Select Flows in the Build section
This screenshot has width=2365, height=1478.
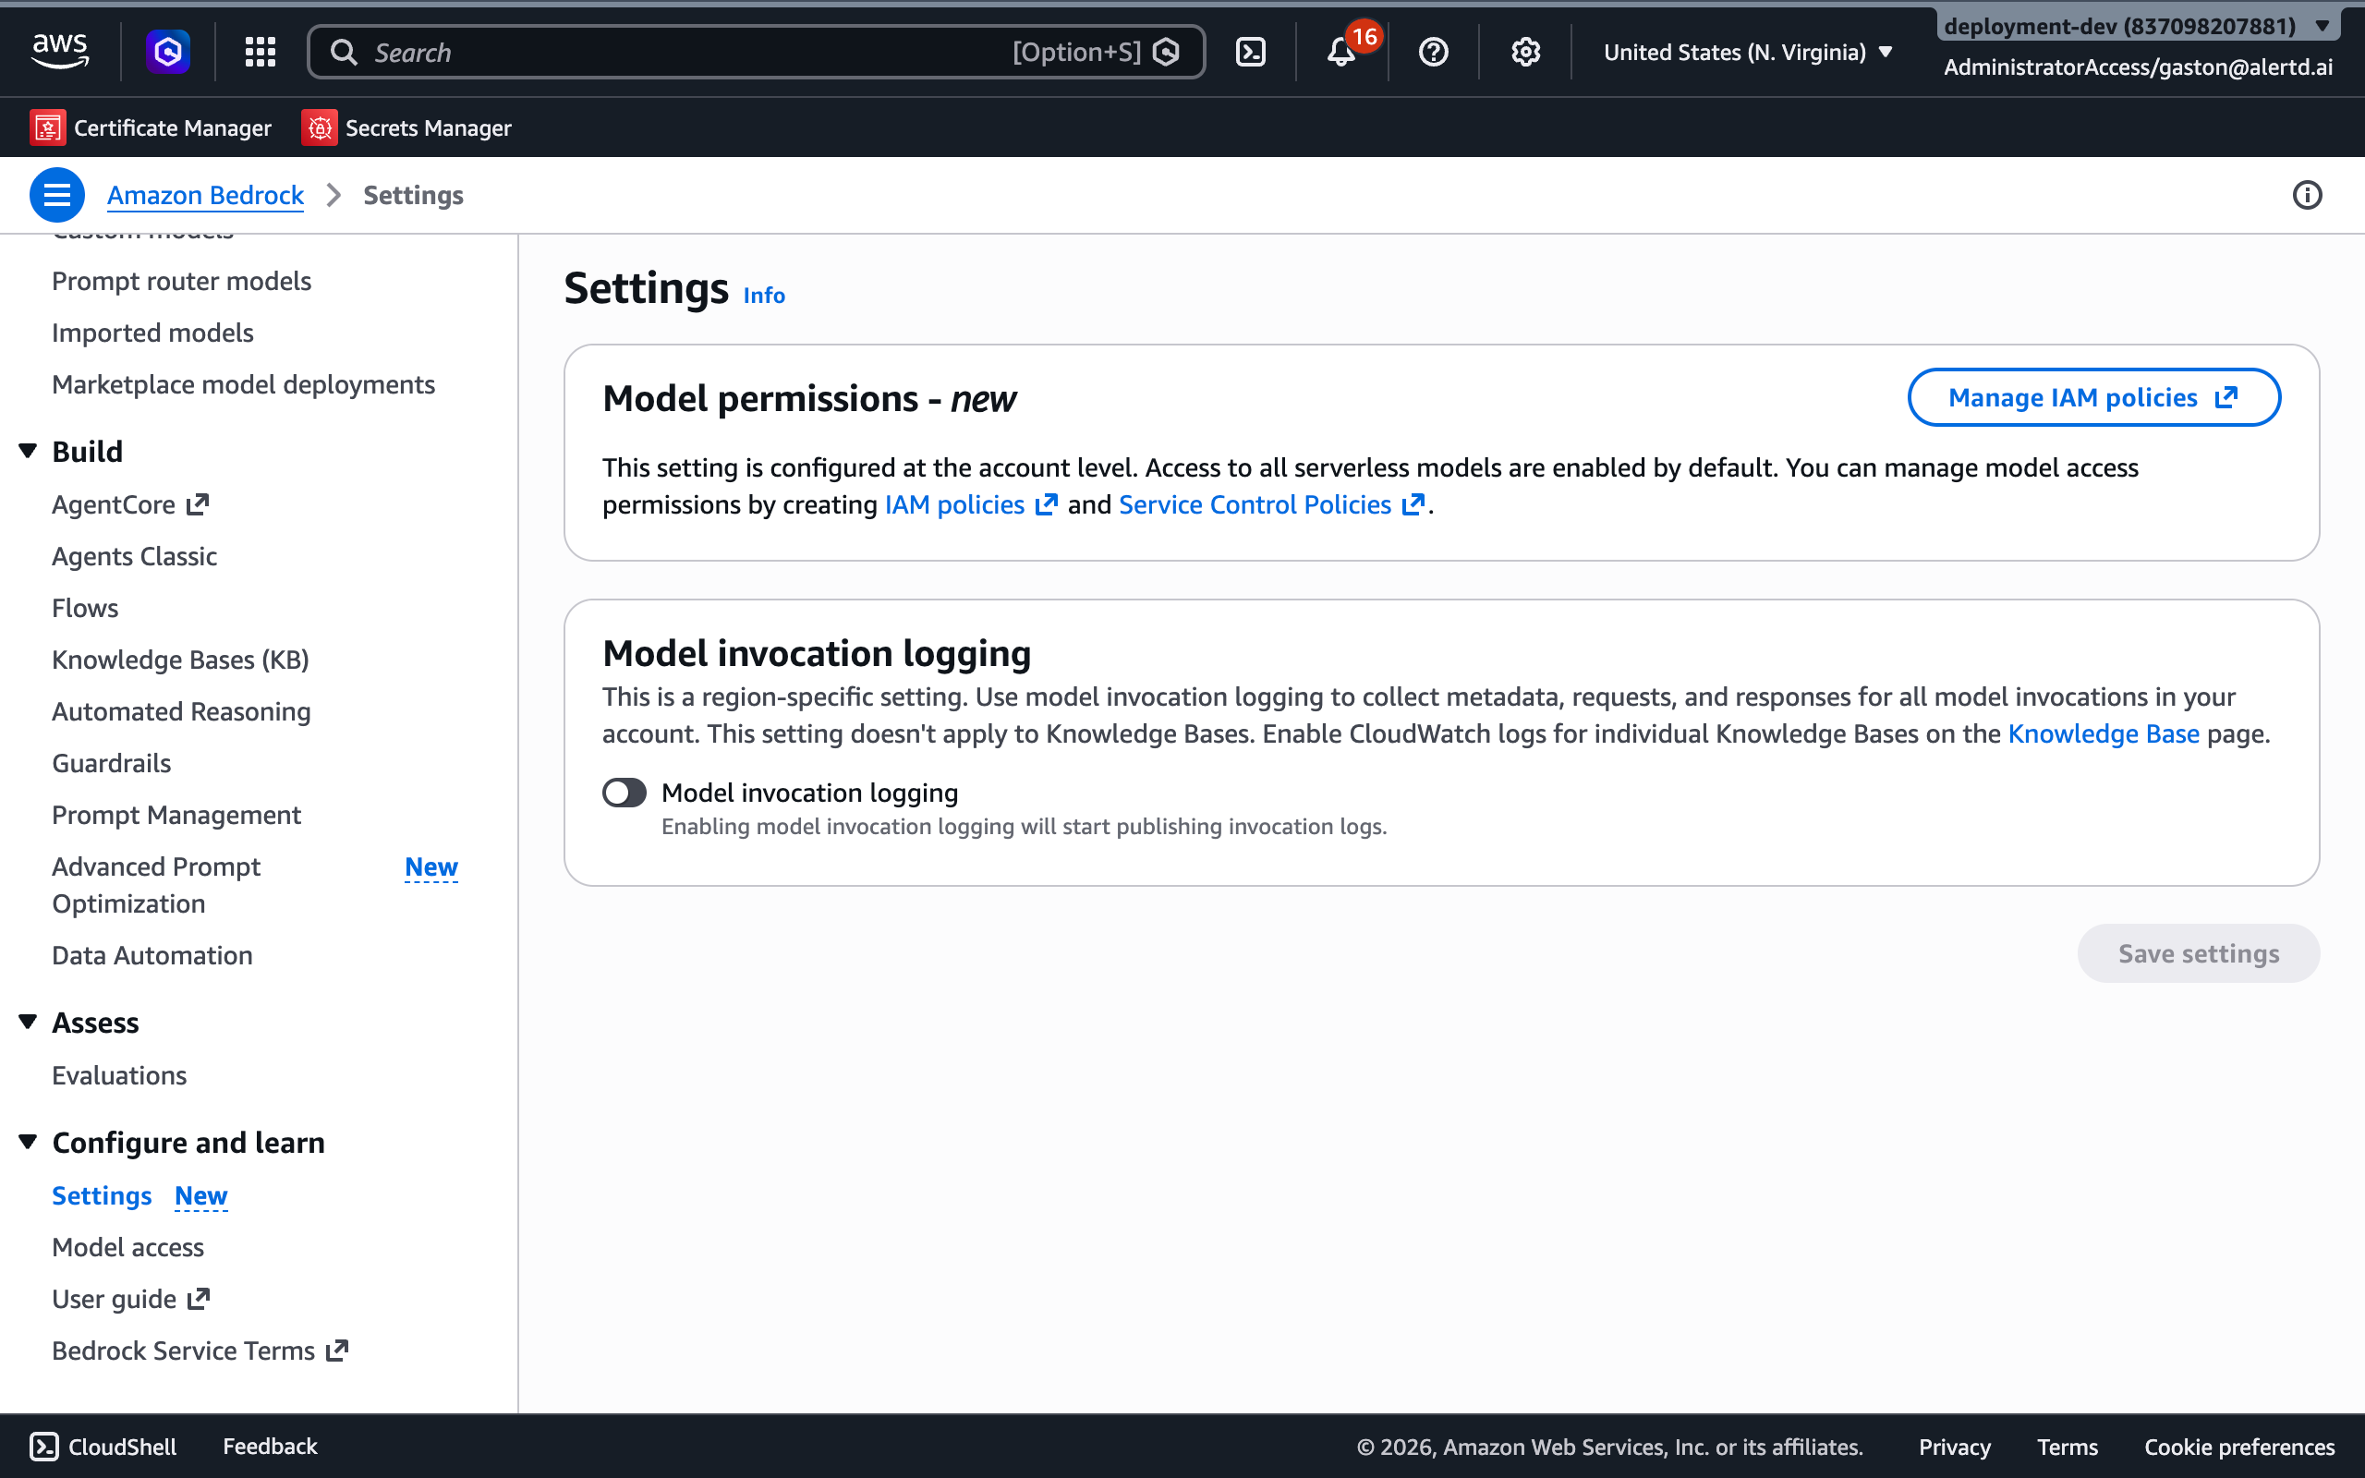point(85,609)
